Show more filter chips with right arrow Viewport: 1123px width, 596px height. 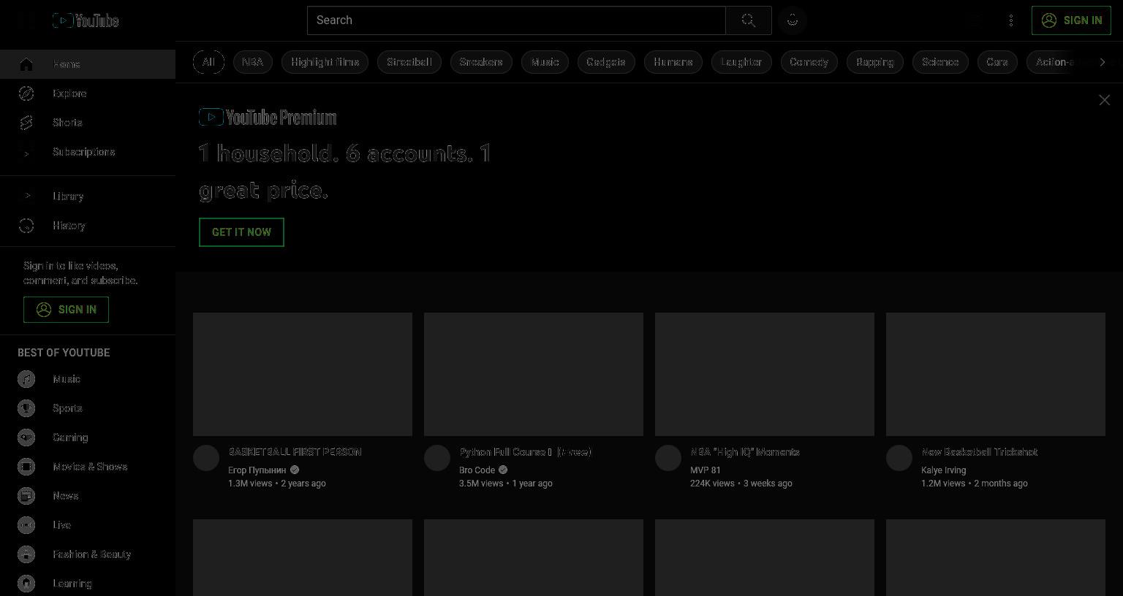(1103, 62)
